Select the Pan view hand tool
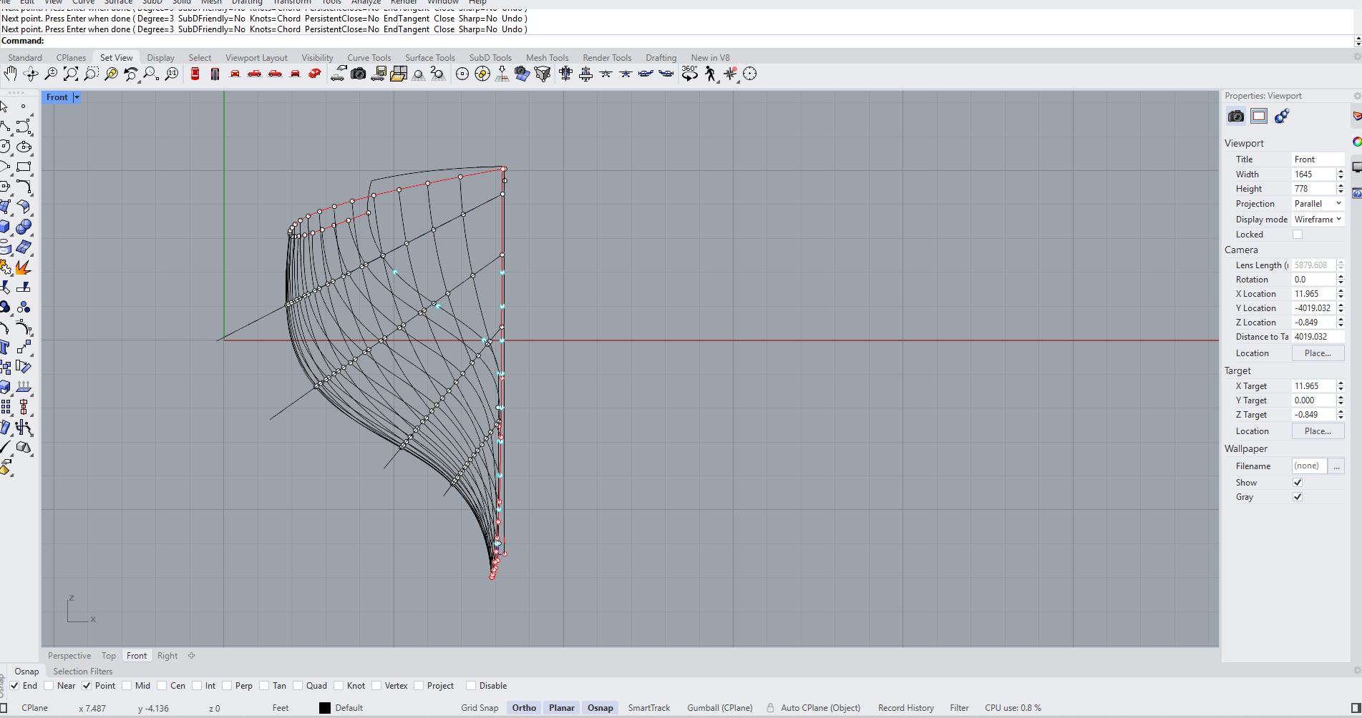 tap(10, 74)
